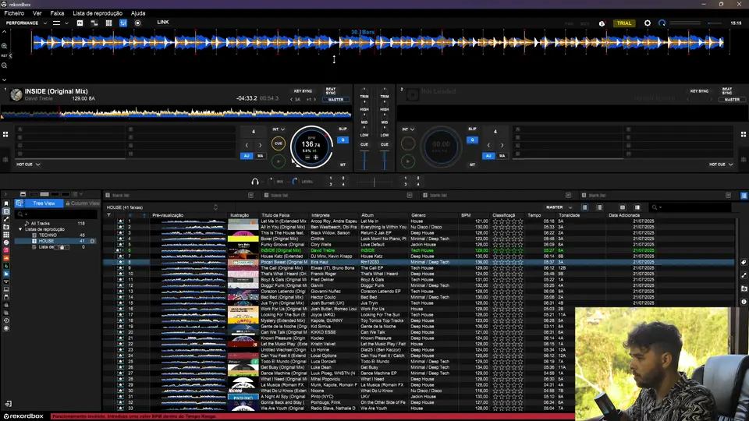
Task: Open the Ajuda menu
Action: 138,13
